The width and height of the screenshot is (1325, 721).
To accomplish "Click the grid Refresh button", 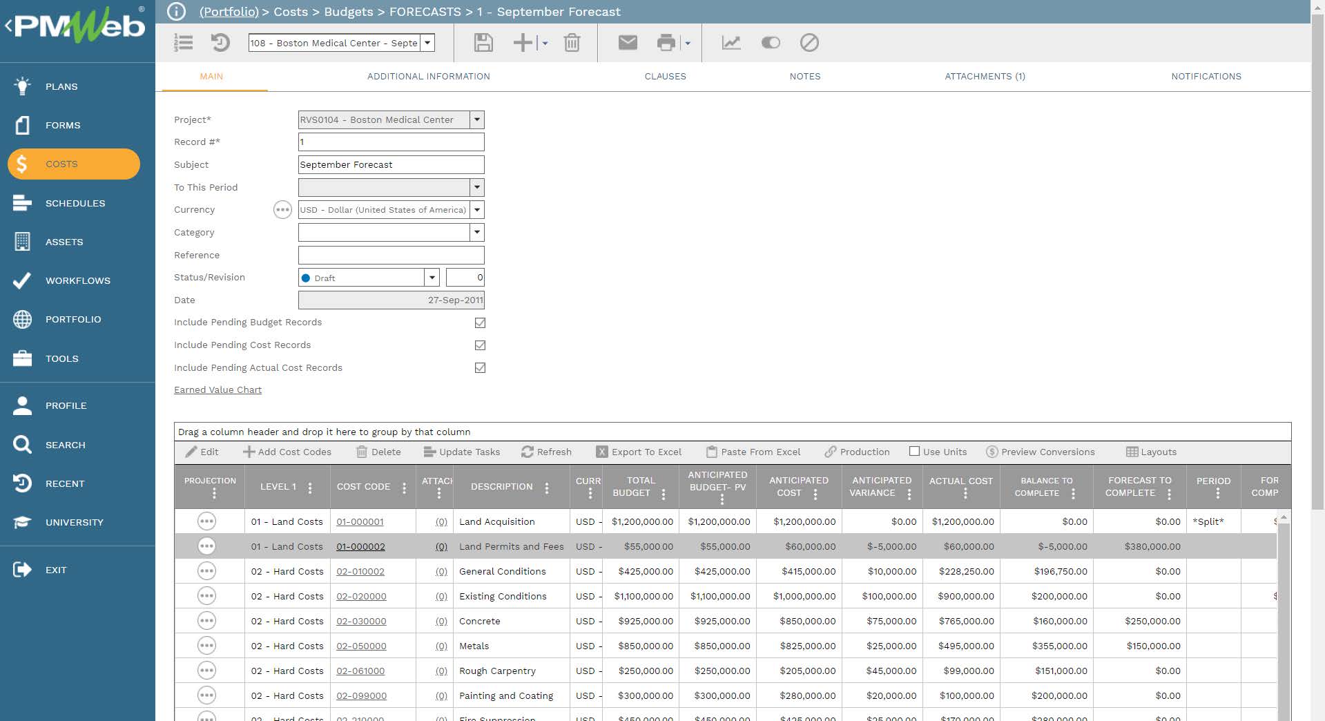I will [546, 452].
